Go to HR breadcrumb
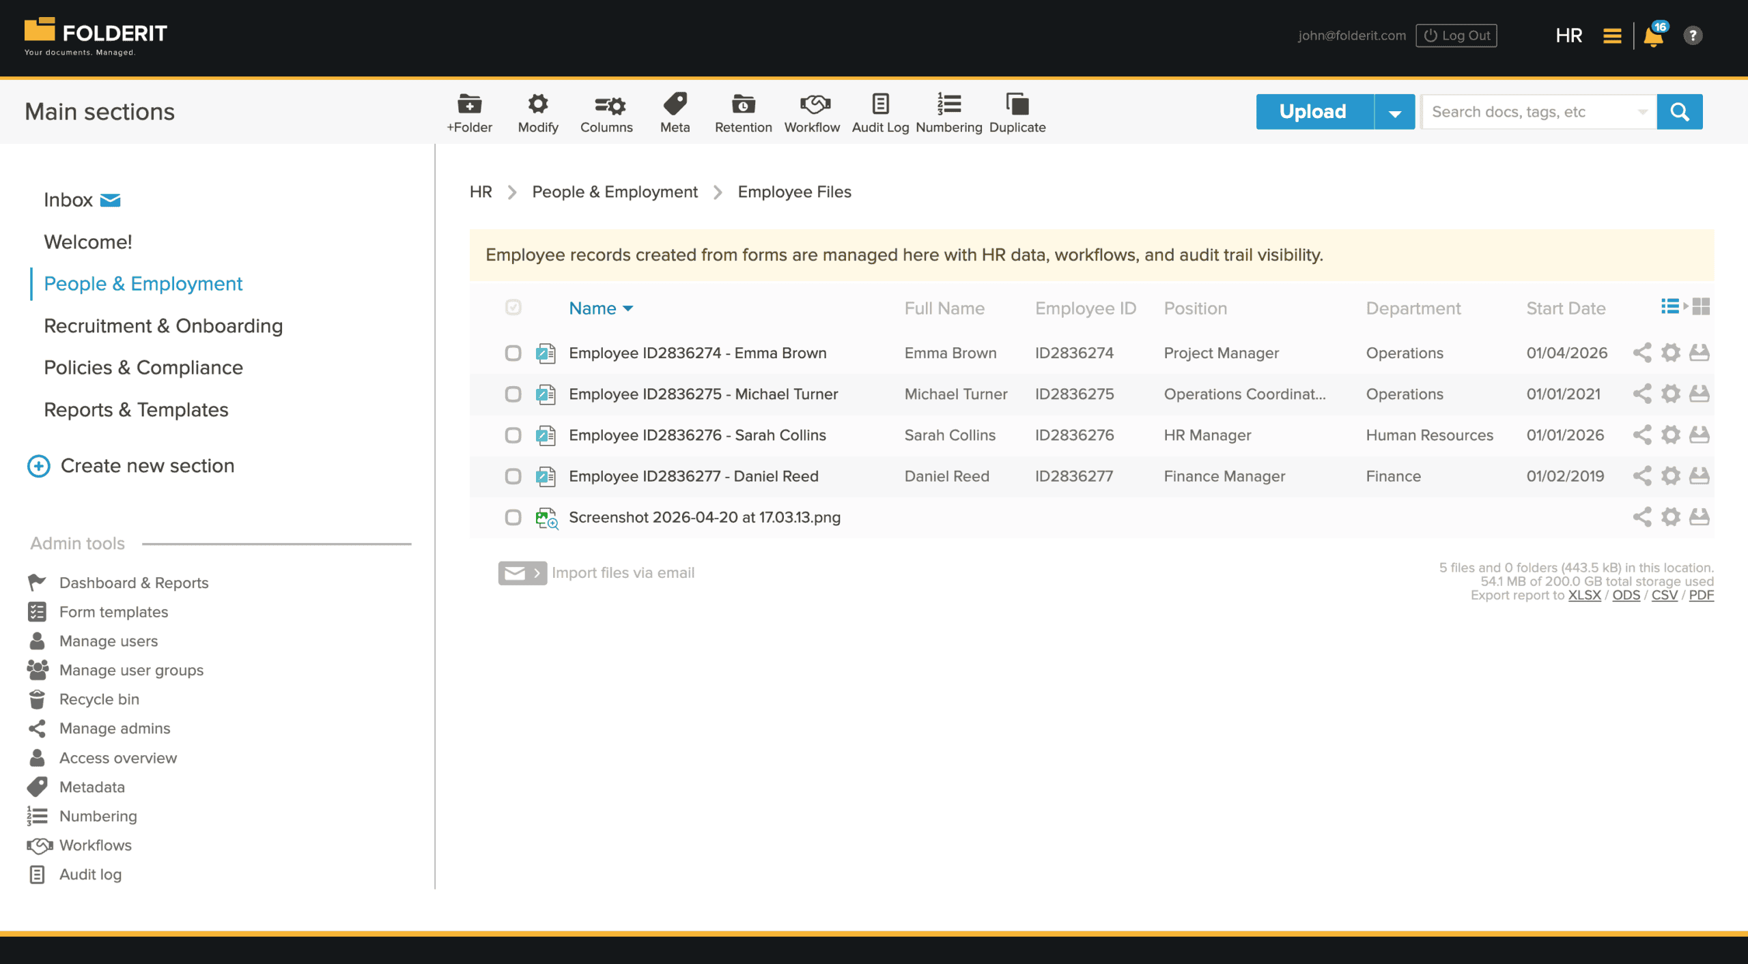Image resolution: width=1748 pixels, height=964 pixels. [481, 192]
